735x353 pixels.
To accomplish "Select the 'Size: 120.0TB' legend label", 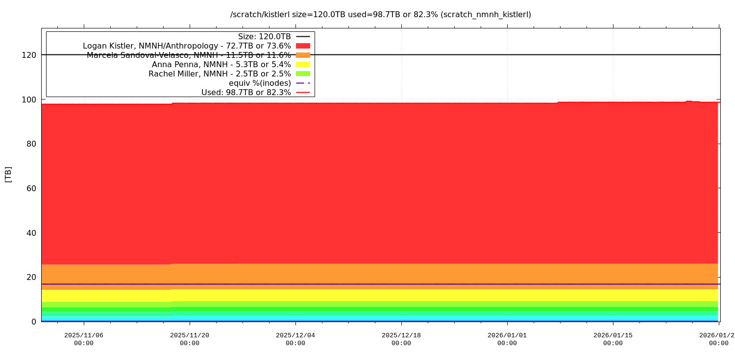I will click(x=264, y=36).
